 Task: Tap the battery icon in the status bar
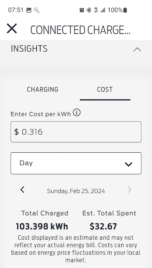[x=125, y=10]
